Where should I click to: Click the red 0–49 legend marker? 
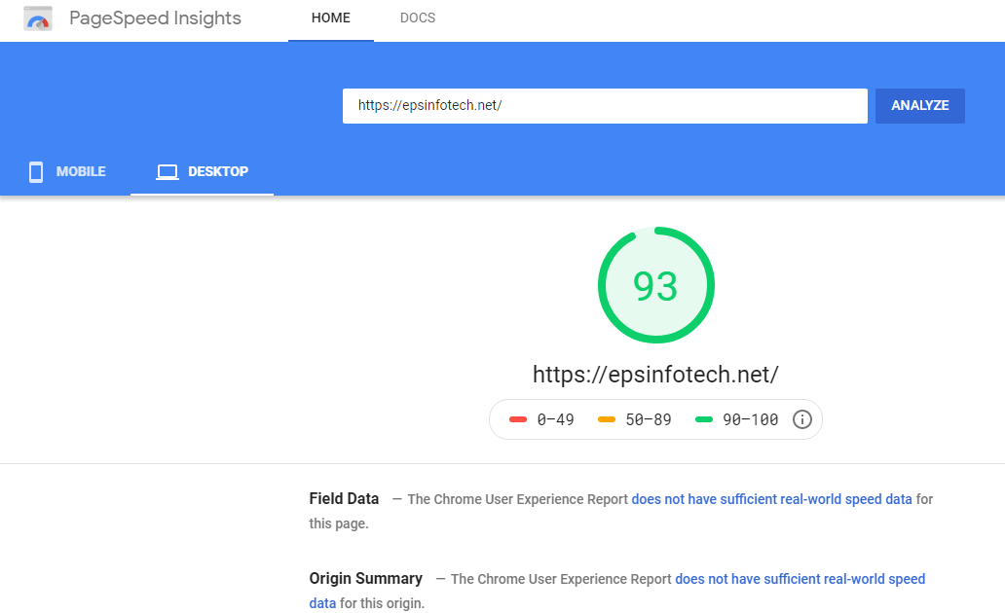[518, 419]
